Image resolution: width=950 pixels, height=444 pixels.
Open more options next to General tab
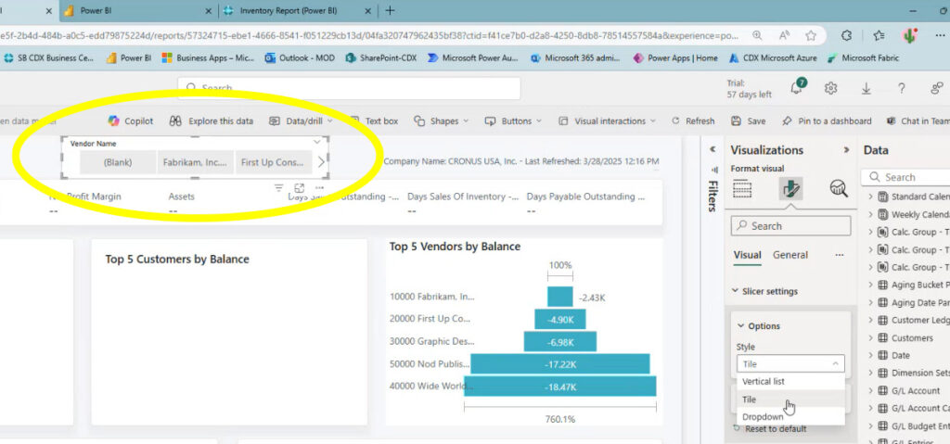[x=839, y=255]
